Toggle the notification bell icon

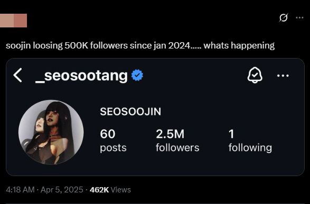click(255, 75)
